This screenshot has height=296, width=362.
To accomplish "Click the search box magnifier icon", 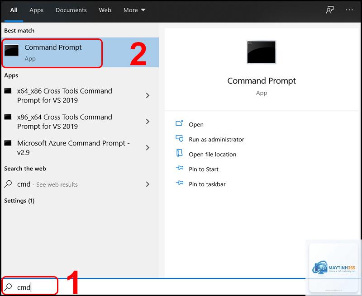I will (8, 287).
